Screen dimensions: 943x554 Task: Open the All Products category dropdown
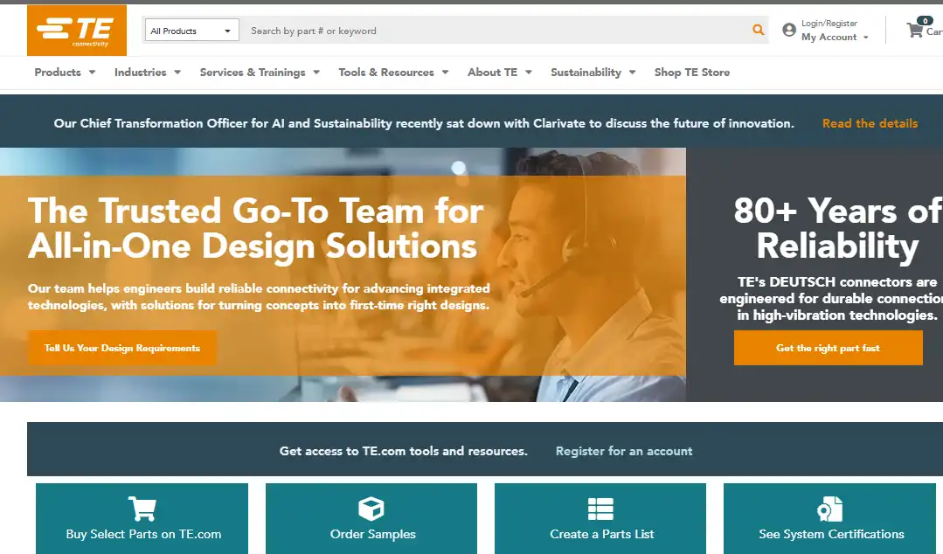pyautogui.click(x=191, y=31)
